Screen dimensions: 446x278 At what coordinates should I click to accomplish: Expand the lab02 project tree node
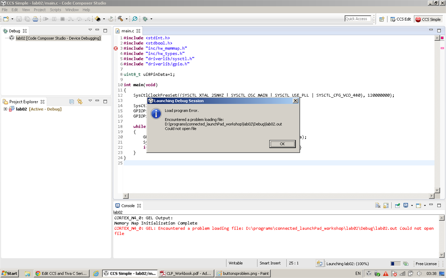coord(5,109)
